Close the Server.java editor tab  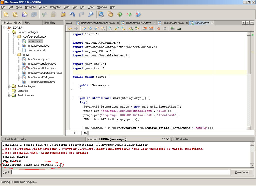212,23
